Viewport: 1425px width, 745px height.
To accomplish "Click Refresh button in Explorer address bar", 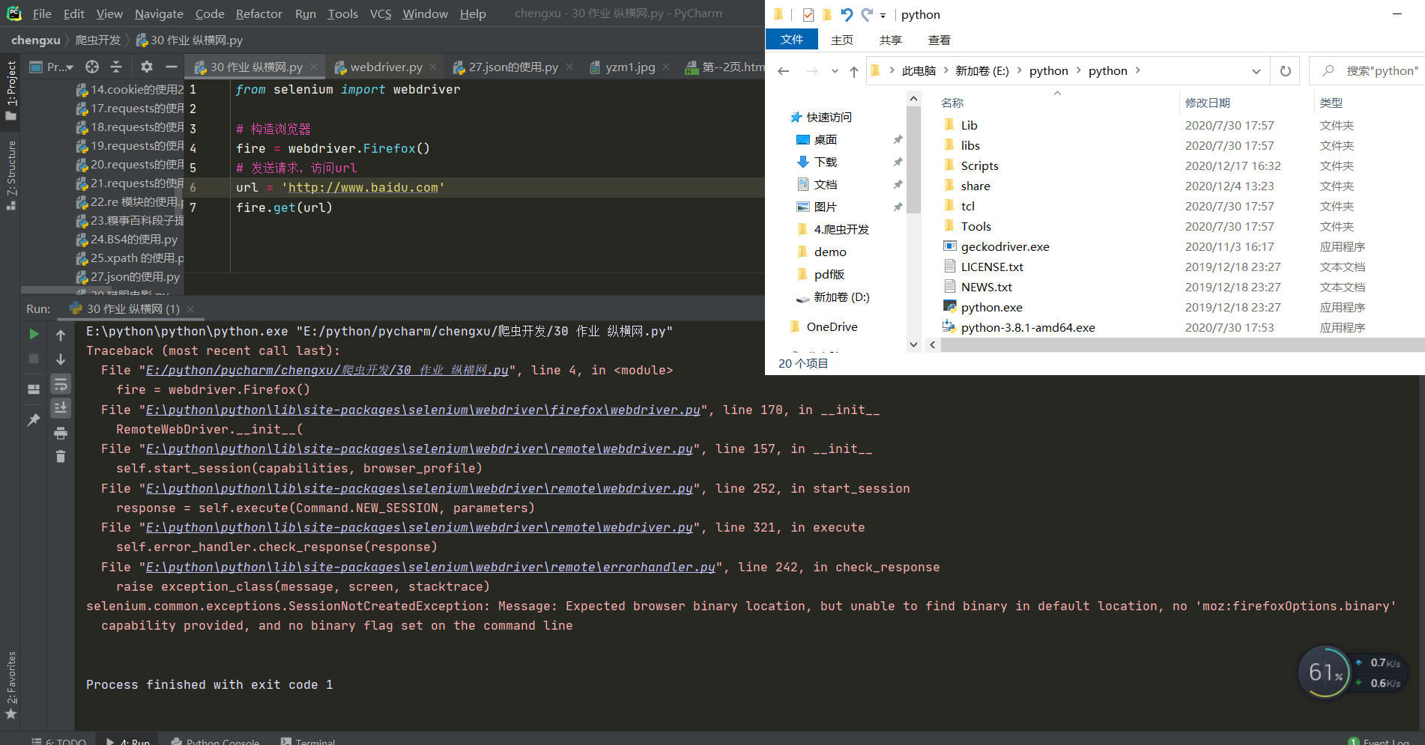I will tap(1286, 71).
